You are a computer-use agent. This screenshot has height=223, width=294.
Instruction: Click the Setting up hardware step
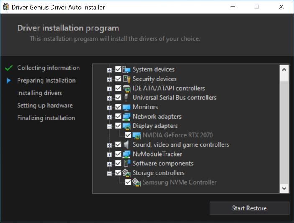coord(45,106)
